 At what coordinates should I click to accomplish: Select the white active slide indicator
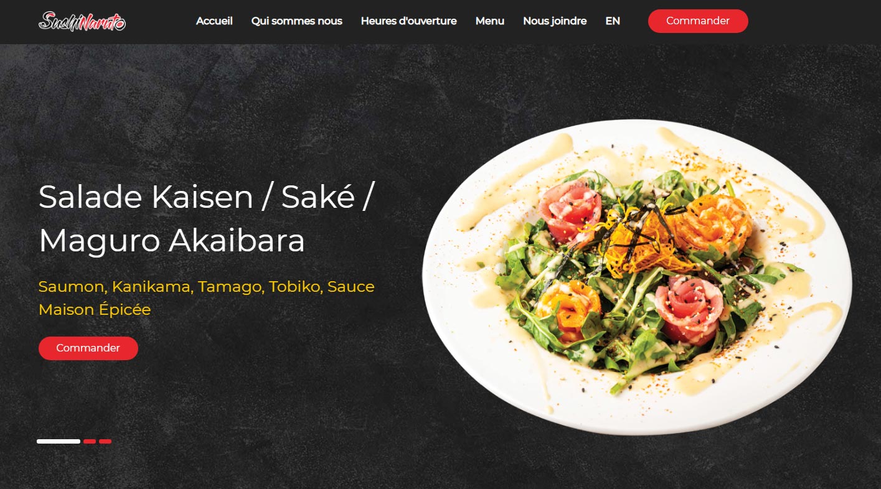click(59, 441)
